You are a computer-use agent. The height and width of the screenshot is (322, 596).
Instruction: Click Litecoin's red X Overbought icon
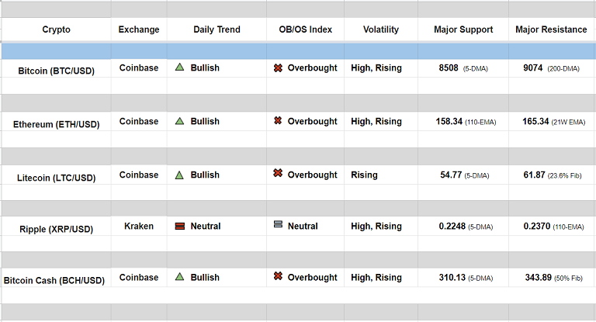(x=278, y=174)
